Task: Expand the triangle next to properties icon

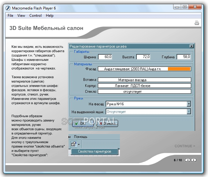Action: point(79,144)
